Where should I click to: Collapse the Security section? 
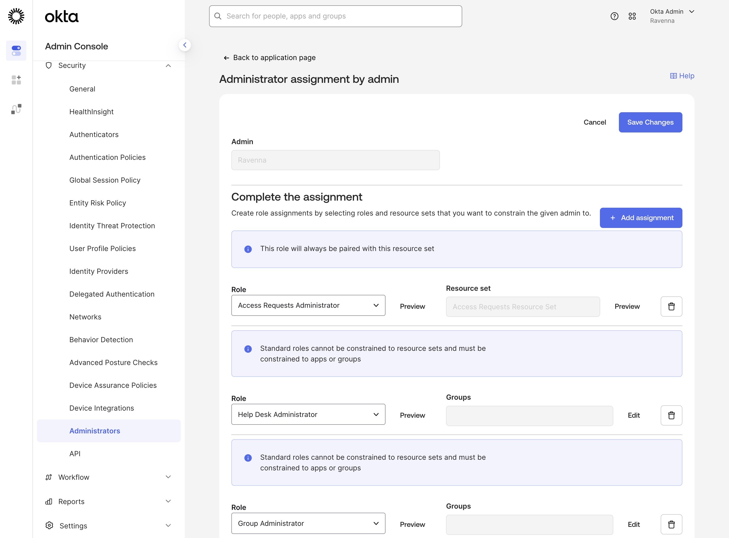tap(168, 66)
